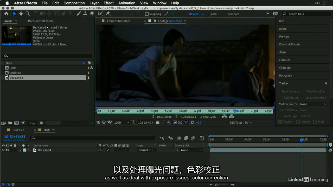Viewport: 333px width, 187px height.
Task: Click the Interpret Footage icon
Action: click(4, 123)
